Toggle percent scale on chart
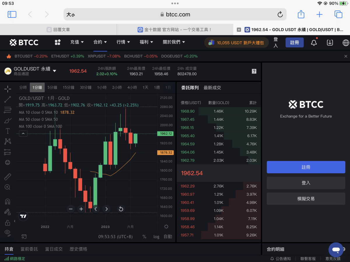This screenshot has height=262, width=350. click(x=144, y=237)
